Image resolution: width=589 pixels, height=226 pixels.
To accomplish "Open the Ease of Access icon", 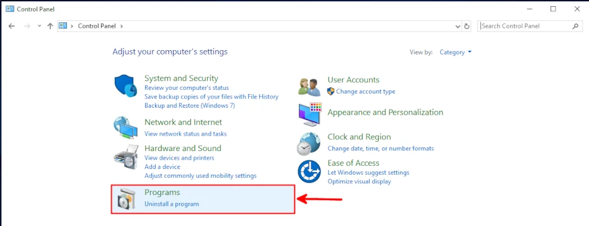I will pos(309,171).
